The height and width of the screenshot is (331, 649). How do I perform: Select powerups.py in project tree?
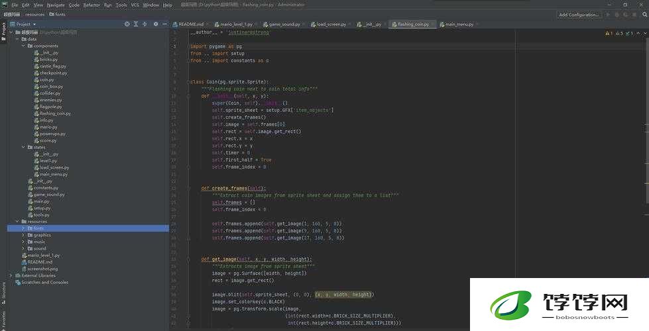pos(50,134)
